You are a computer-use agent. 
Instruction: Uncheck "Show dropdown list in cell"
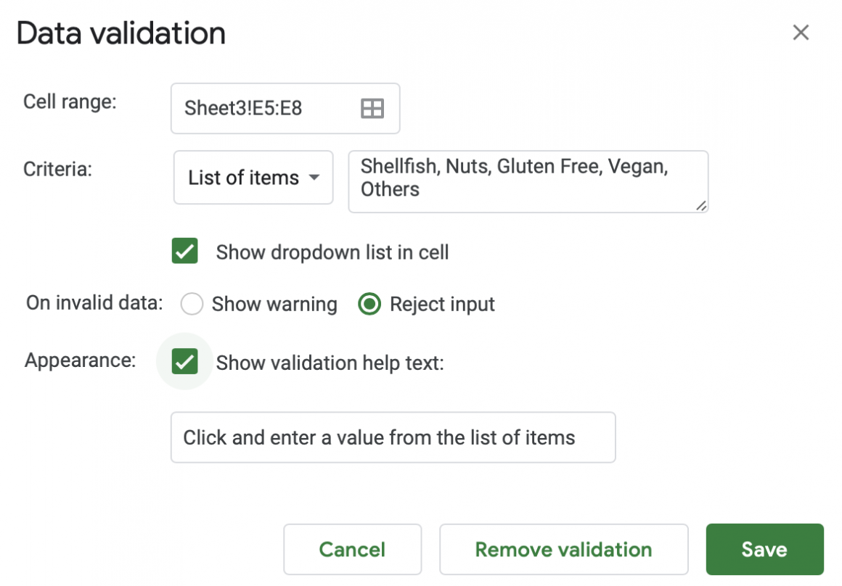tap(184, 251)
